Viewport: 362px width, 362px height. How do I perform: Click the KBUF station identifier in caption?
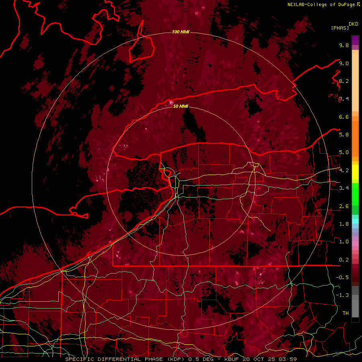pyautogui.click(x=232, y=359)
